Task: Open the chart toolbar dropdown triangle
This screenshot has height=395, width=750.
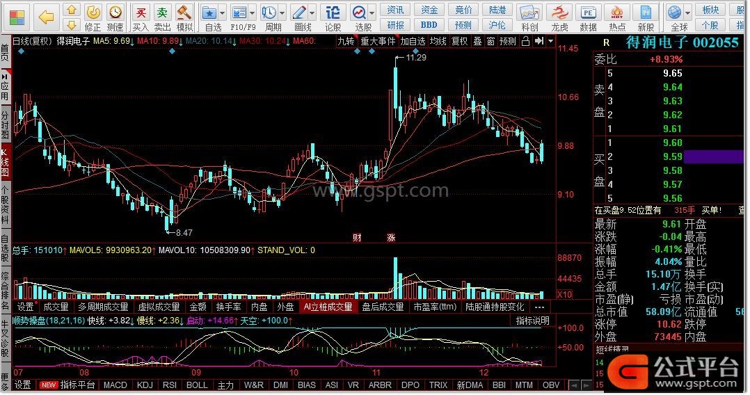Action: coord(550,42)
